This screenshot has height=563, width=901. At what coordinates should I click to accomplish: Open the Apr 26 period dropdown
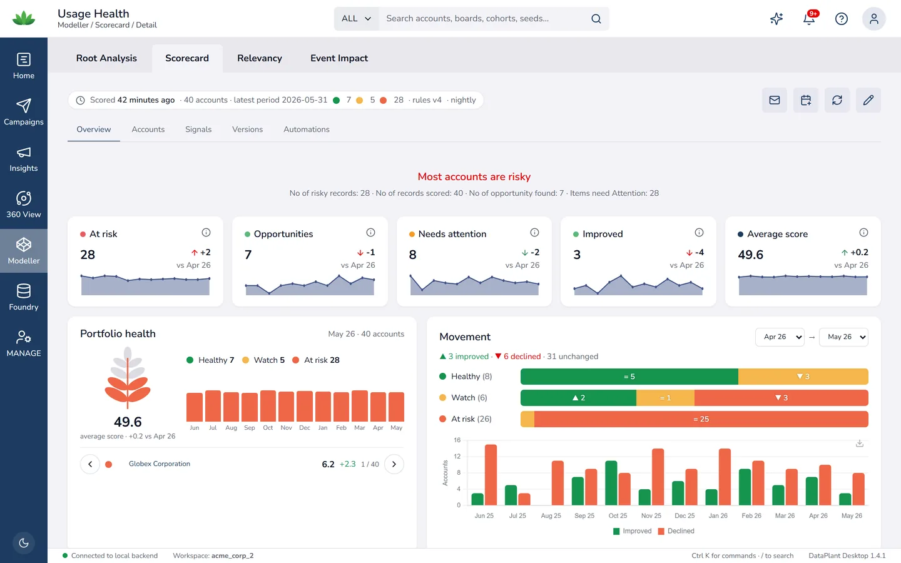coord(780,337)
